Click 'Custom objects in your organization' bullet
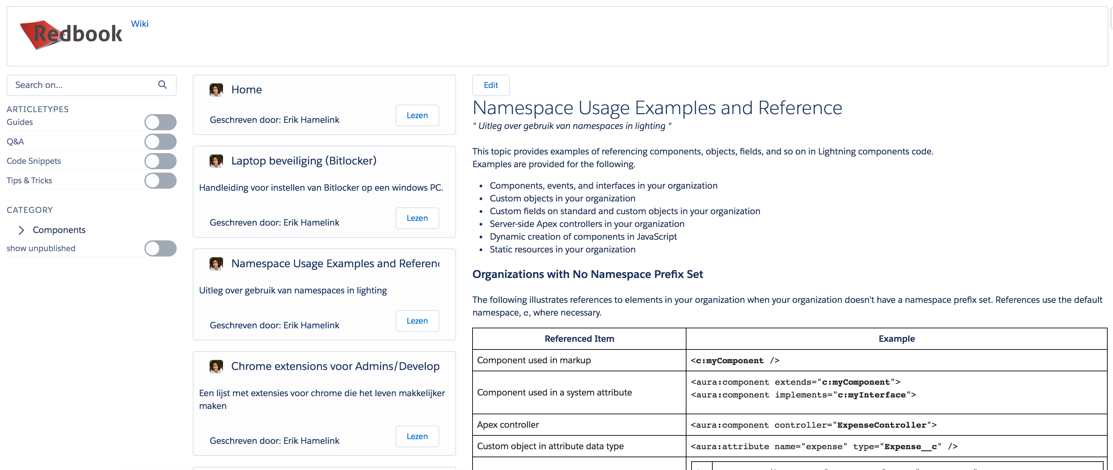 (x=562, y=198)
